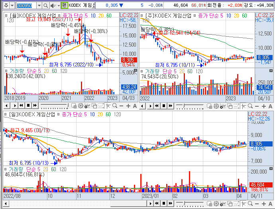Viewport: 275px width, 209px height.
Task: Select crosshair cursor tool in weekly toolbar
Action: tap(244, 106)
